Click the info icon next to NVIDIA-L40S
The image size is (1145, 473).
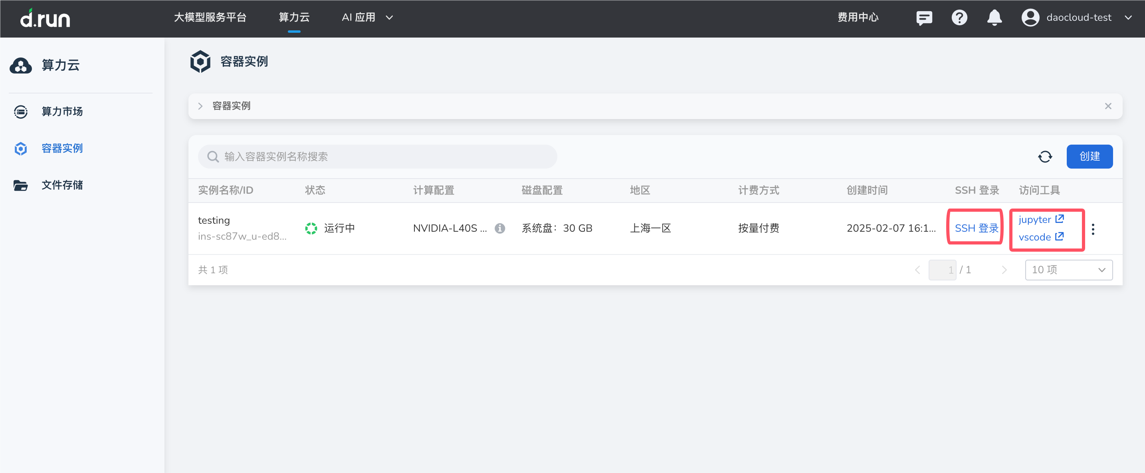[x=499, y=228]
